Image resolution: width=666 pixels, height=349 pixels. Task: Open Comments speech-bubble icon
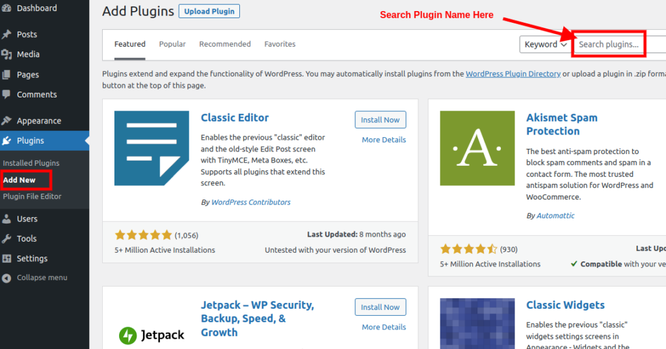[x=7, y=94]
